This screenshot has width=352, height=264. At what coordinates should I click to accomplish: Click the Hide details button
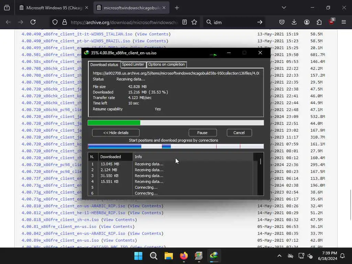click(115, 133)
